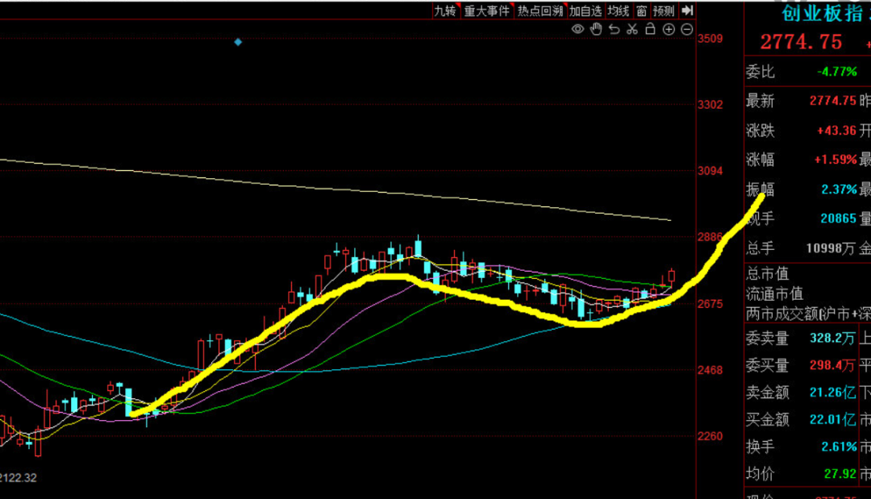Click 委买量 value 298.4万
The width and height of the screenshot is (871, 499).
pos(832,365)
